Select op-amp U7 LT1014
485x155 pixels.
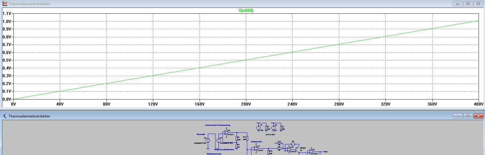[x=256, y=149]
